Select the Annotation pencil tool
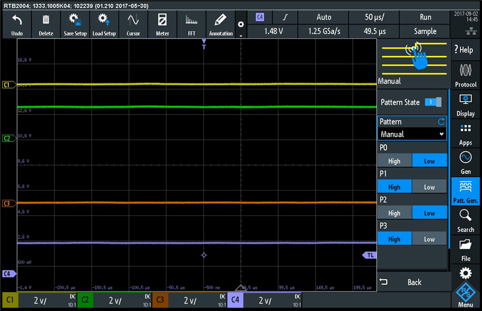The width and height of the screenshot is (482, 311). [x=221, y=25]
